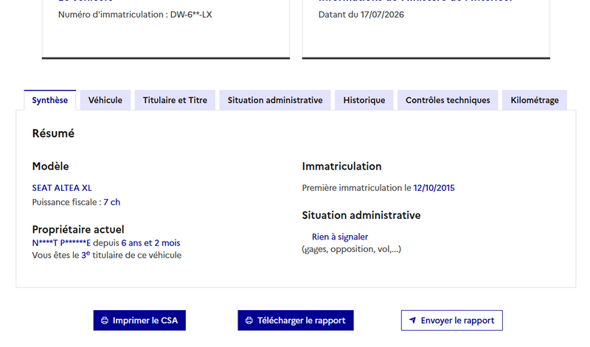
Task: Click the Puissance fiscale value 7 ch
Action: [x=112, y=203]
